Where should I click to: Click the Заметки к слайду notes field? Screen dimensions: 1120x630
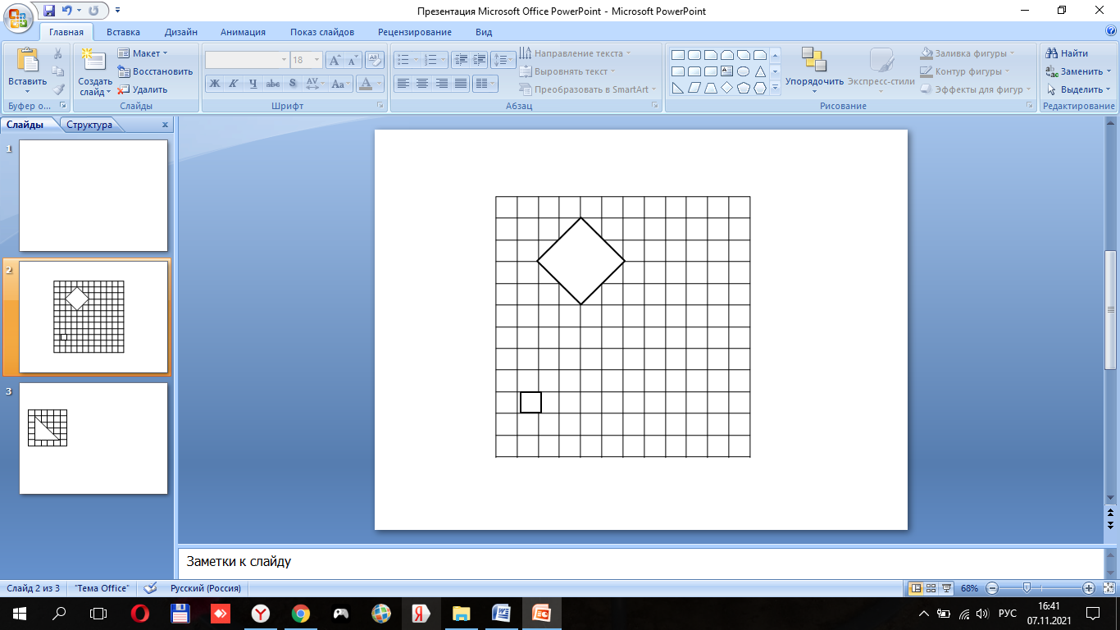pyautogui.click(x=640, y=563)
